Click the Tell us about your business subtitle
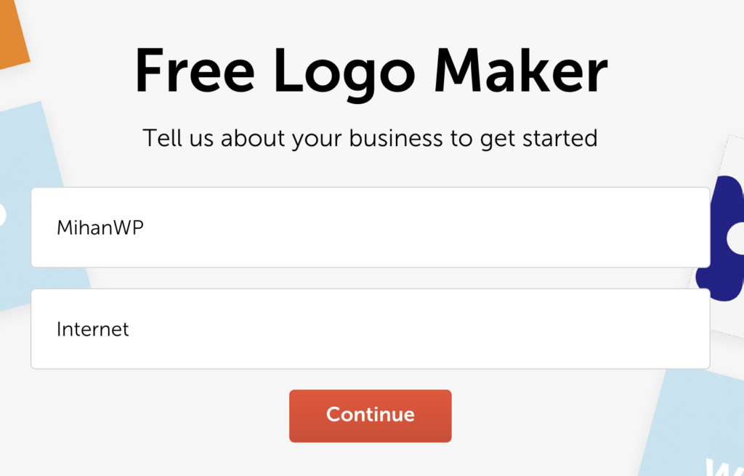Viewport: 744px width, 476px height. [370, 139]
